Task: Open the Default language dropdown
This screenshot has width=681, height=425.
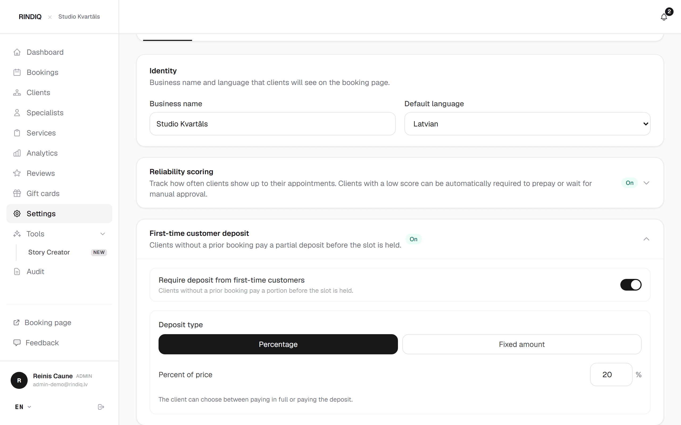Action: click(x=527, y=124)
